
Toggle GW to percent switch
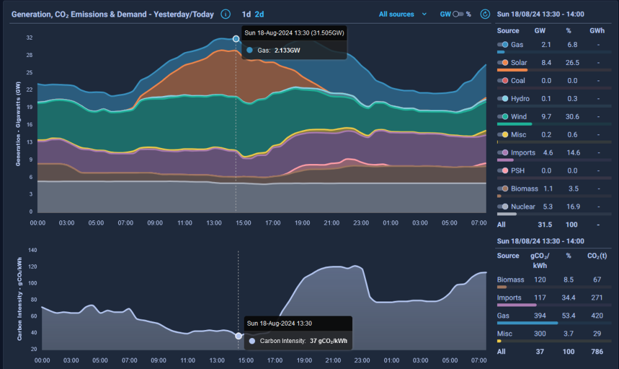click(x=458, y=14)
